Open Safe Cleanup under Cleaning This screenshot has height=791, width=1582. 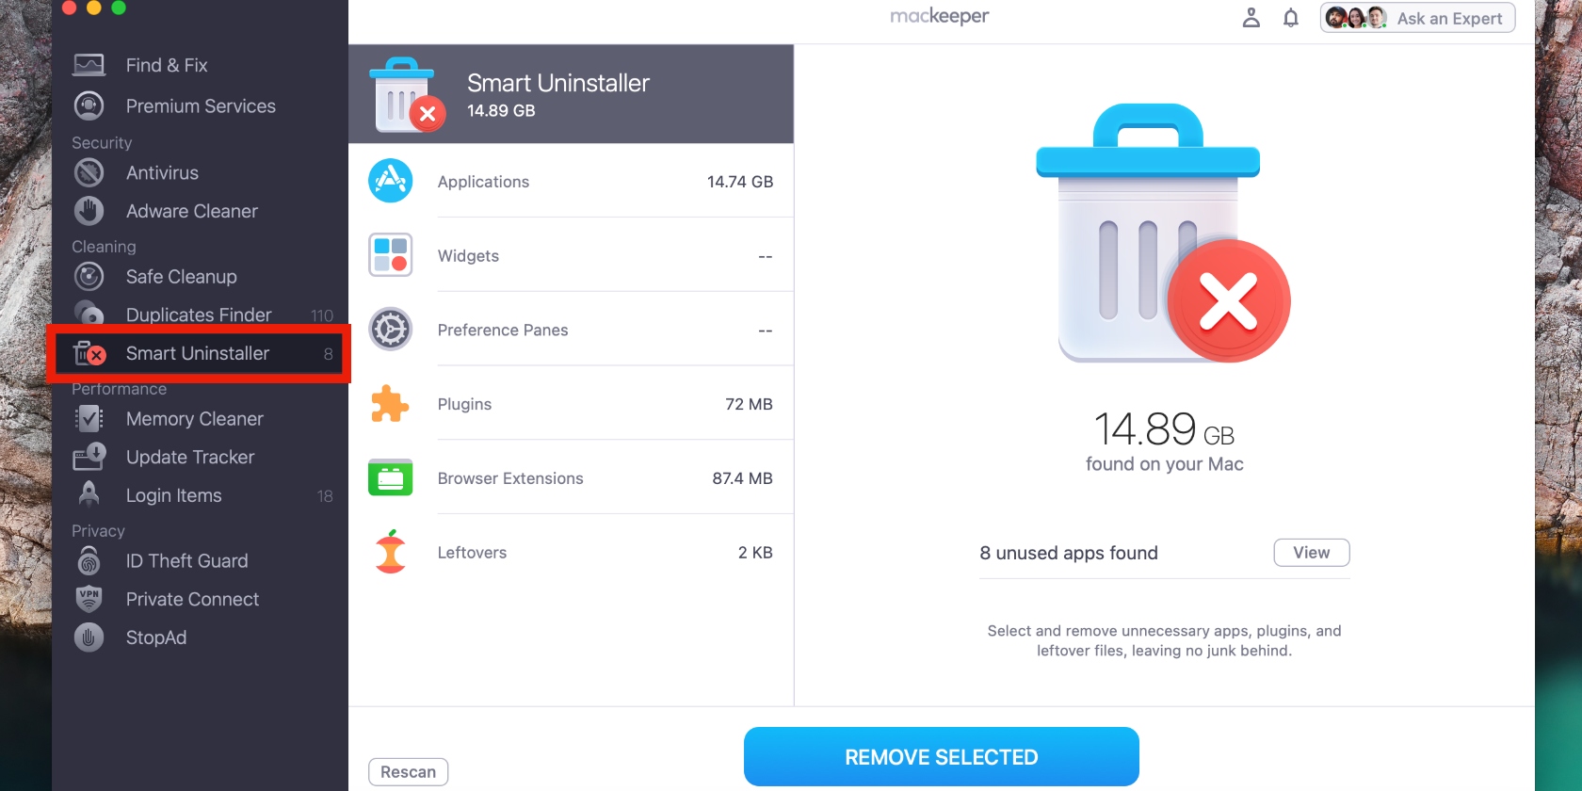[181, 276]
